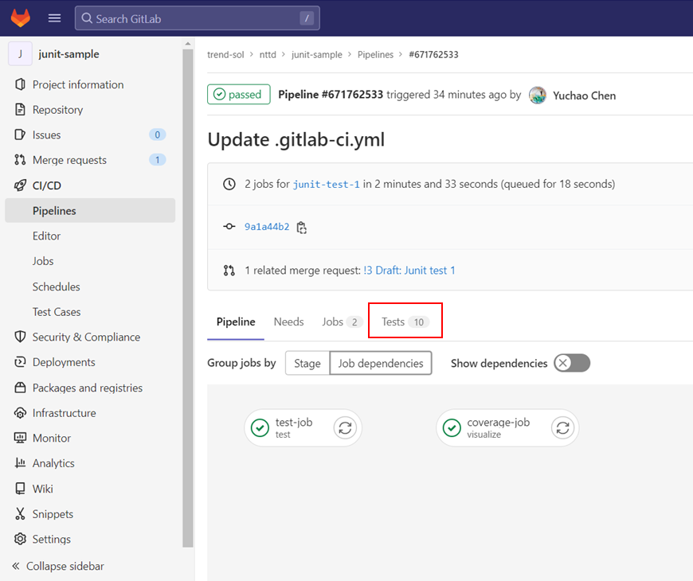Retry test-job with its refresh icon

click(x=345, y=428)
